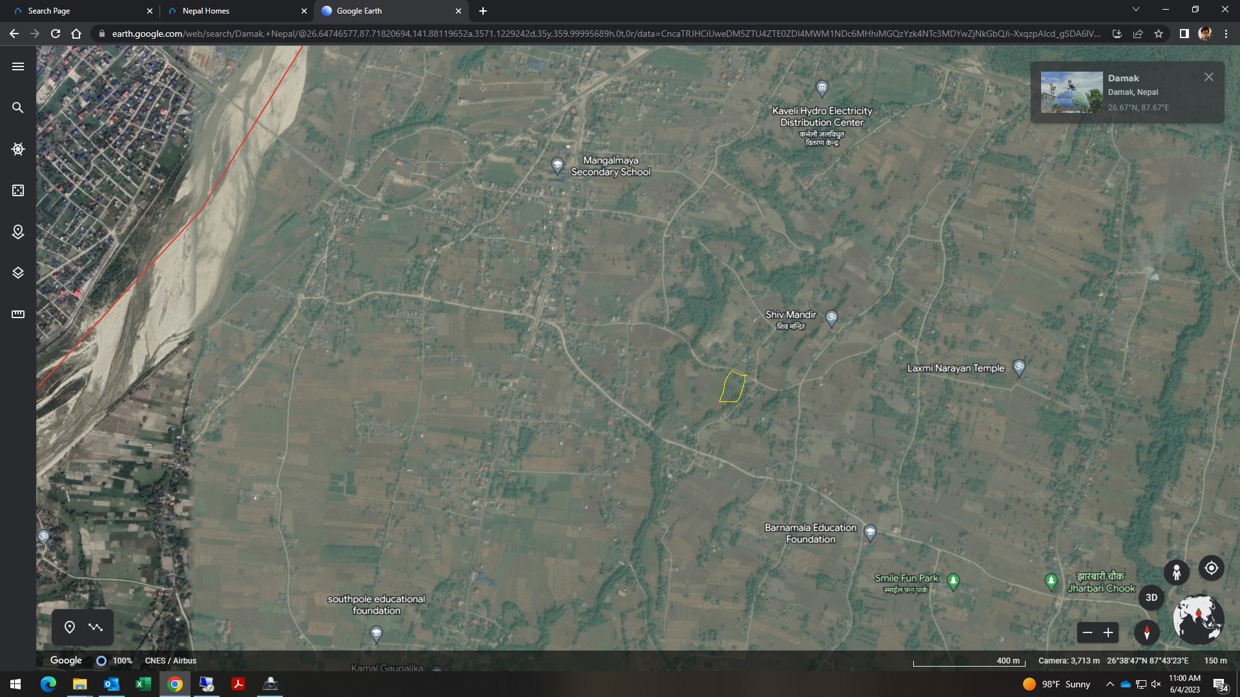
Task: Zoom in with the plus button
Action: tap(1108, 632)
